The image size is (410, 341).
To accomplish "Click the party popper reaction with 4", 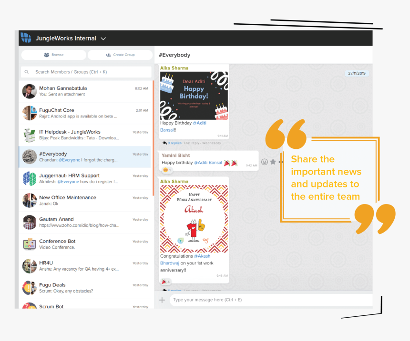I will click(x=166, y=282).
